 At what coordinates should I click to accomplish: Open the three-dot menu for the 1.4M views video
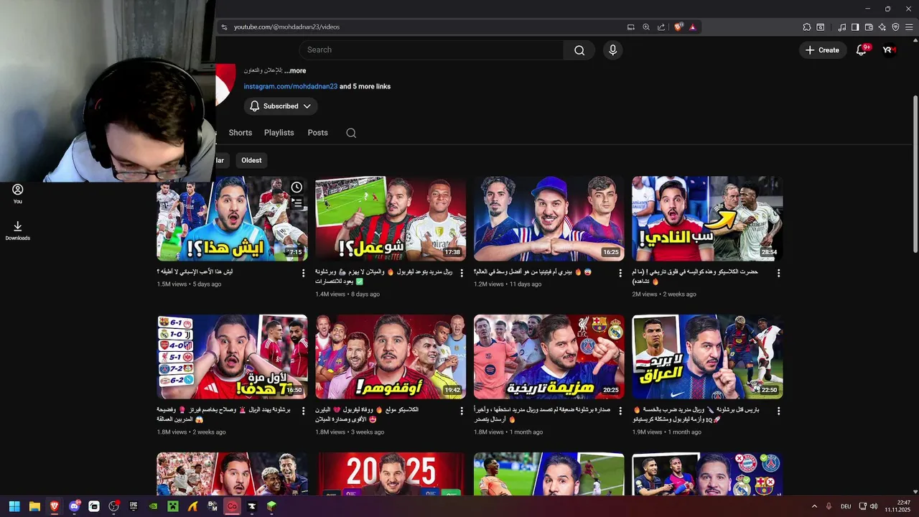coord(462,273)
